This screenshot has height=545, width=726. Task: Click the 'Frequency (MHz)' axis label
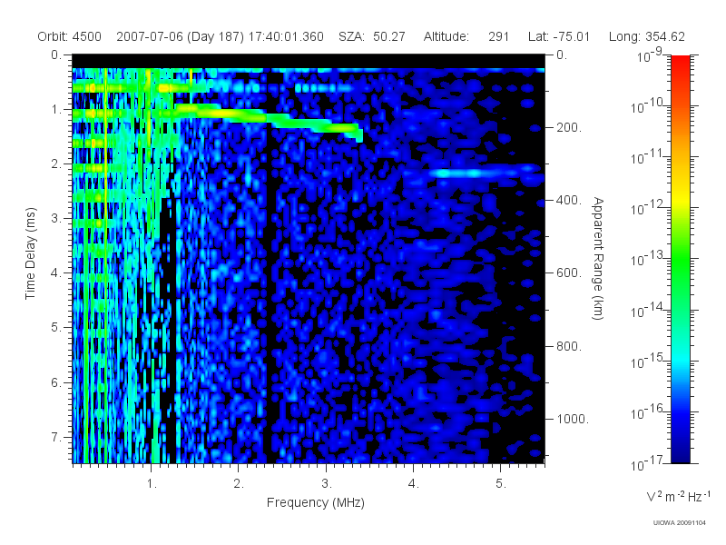(x=315, y=502)
